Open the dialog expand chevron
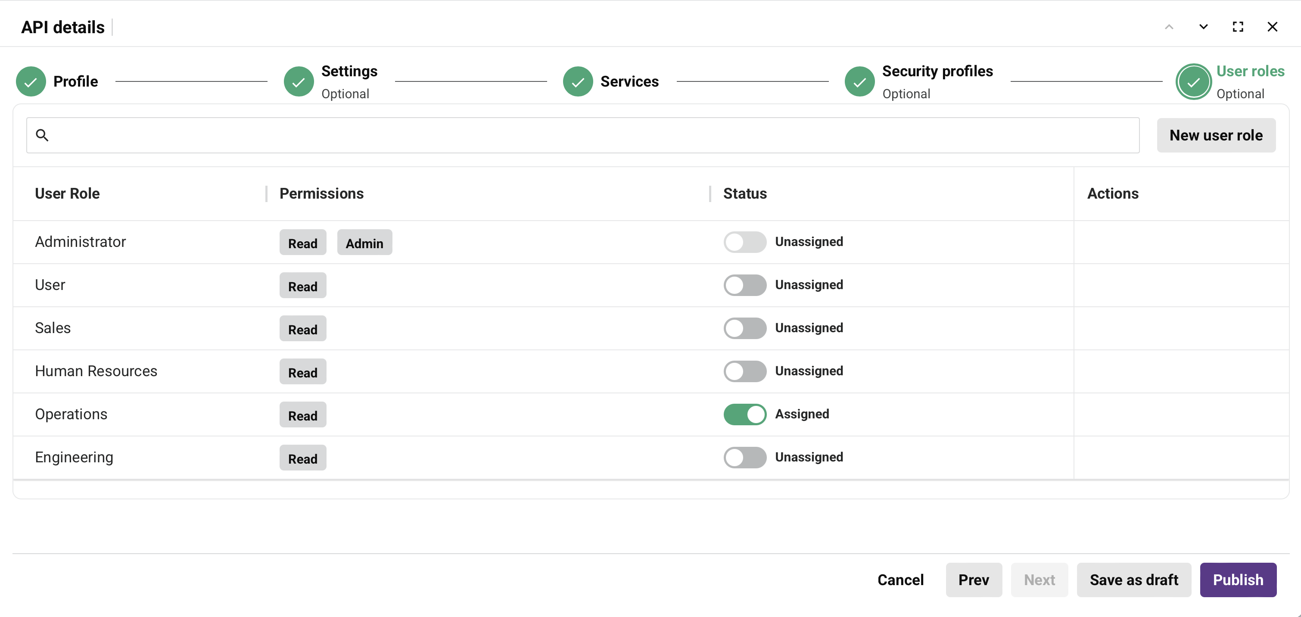 [x=1204, y=27]
